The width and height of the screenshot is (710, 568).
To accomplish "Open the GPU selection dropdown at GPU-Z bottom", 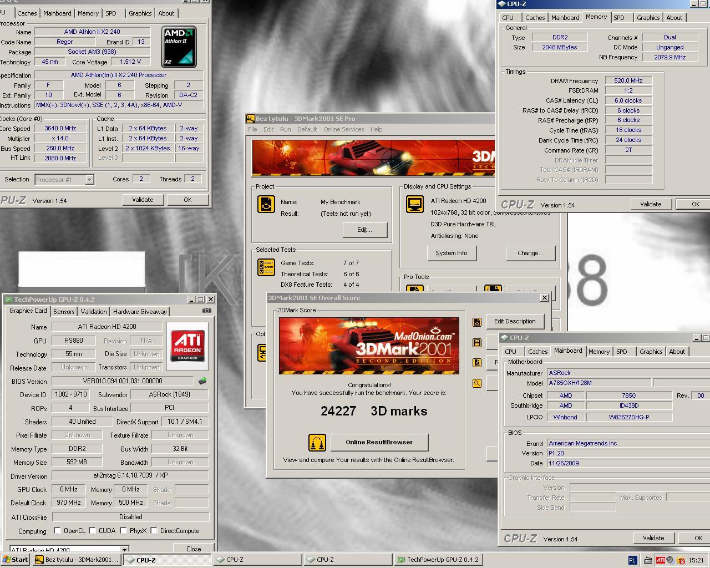I will (x=124, y=550).
